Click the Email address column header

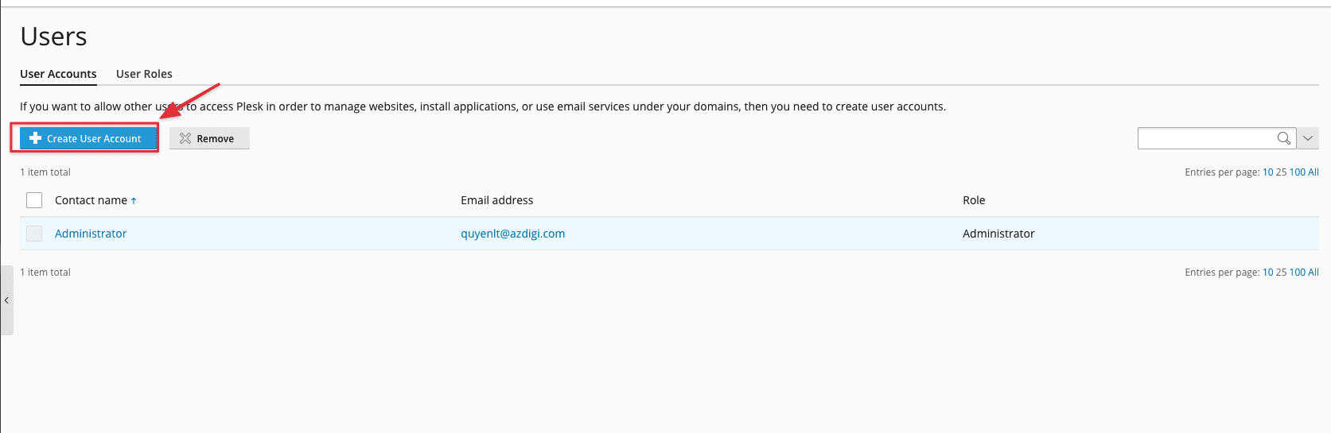point(496,200)
